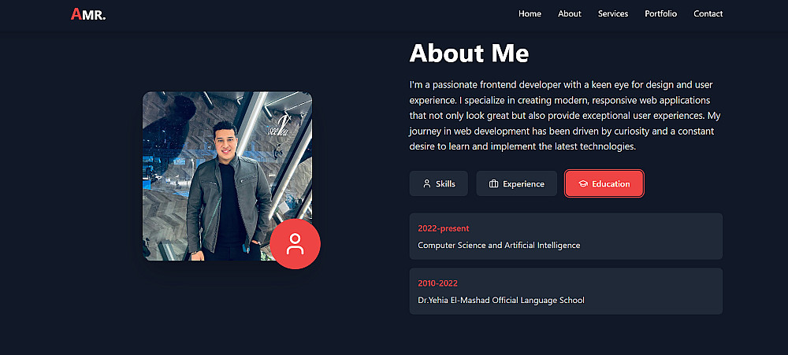Open the Services menu item
Image resolution: width=788 pixels, height=355 pixels.
(612, 13)
